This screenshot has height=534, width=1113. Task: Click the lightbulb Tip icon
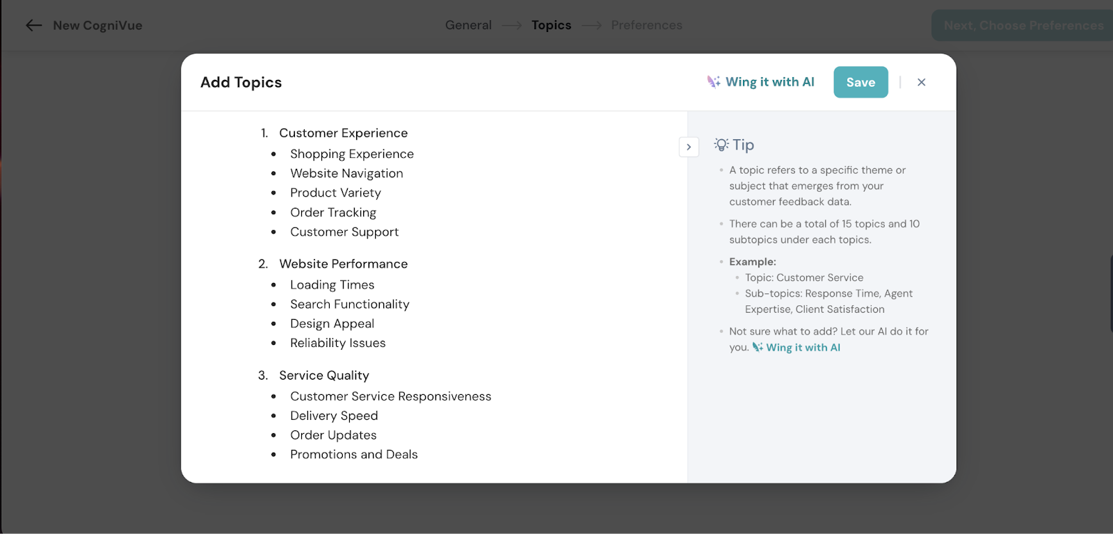[x=721, y=145]
